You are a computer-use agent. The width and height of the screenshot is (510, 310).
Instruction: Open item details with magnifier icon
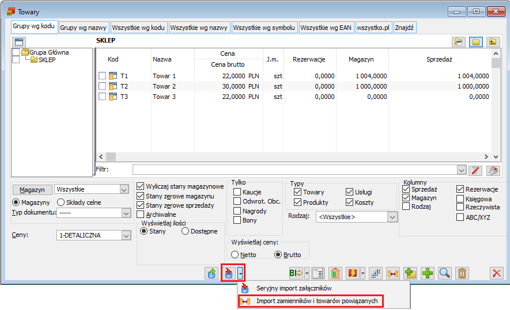coord(445,273)
